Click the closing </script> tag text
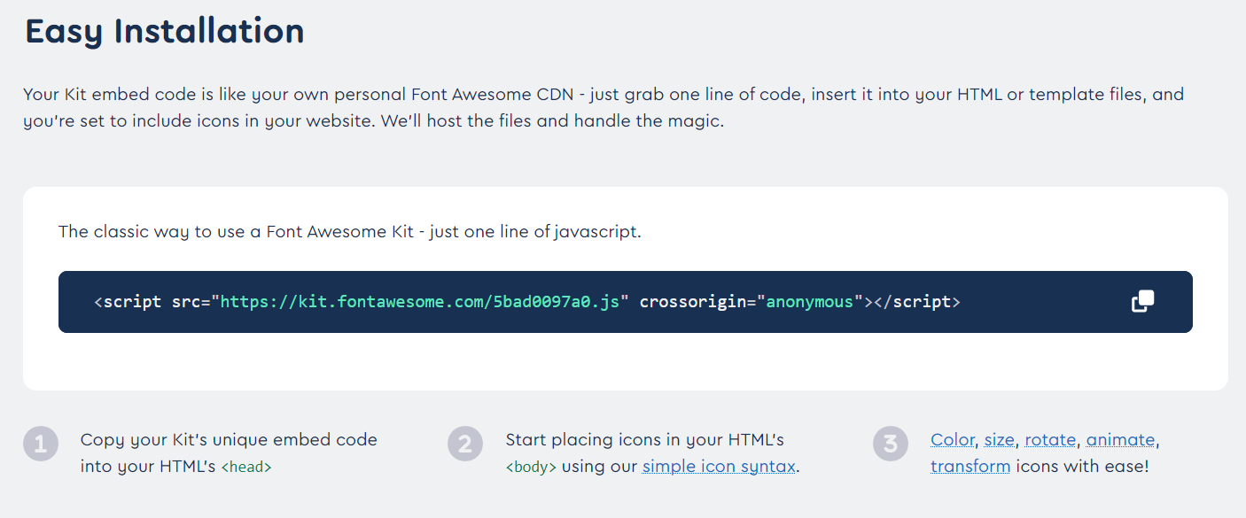The image size is (1246, 518). coord(917,302)
